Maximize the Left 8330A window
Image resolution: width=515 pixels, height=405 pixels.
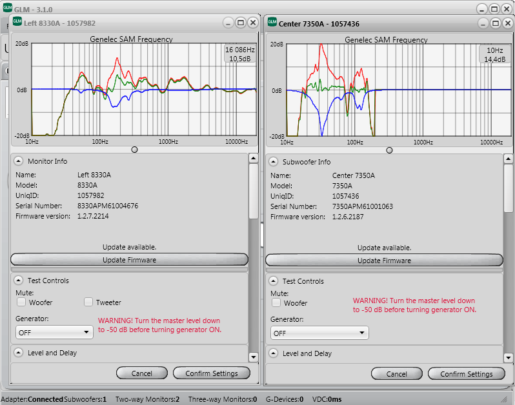(241, 23)
